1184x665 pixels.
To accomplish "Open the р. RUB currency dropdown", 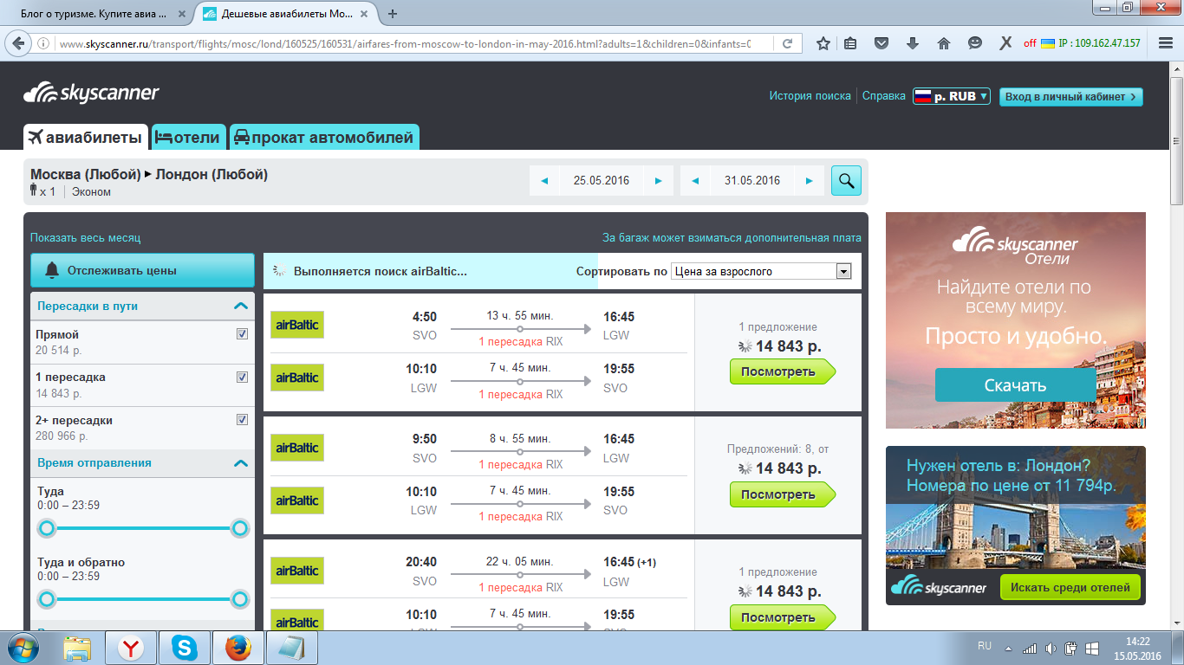I will click(952, 97).
